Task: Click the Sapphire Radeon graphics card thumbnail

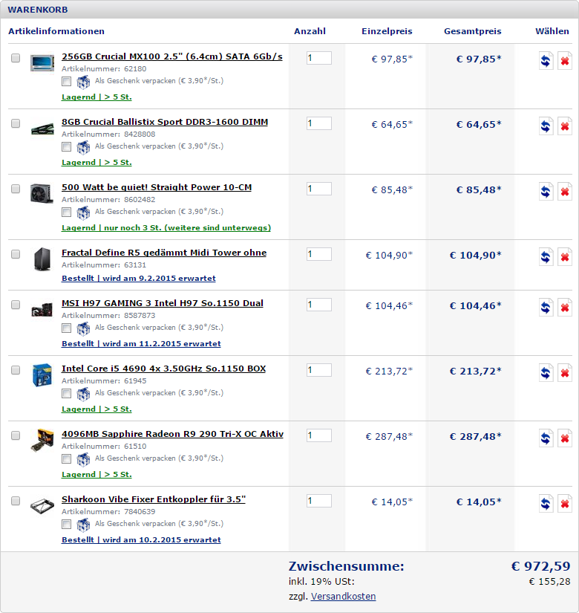Action: pos(42,440)
